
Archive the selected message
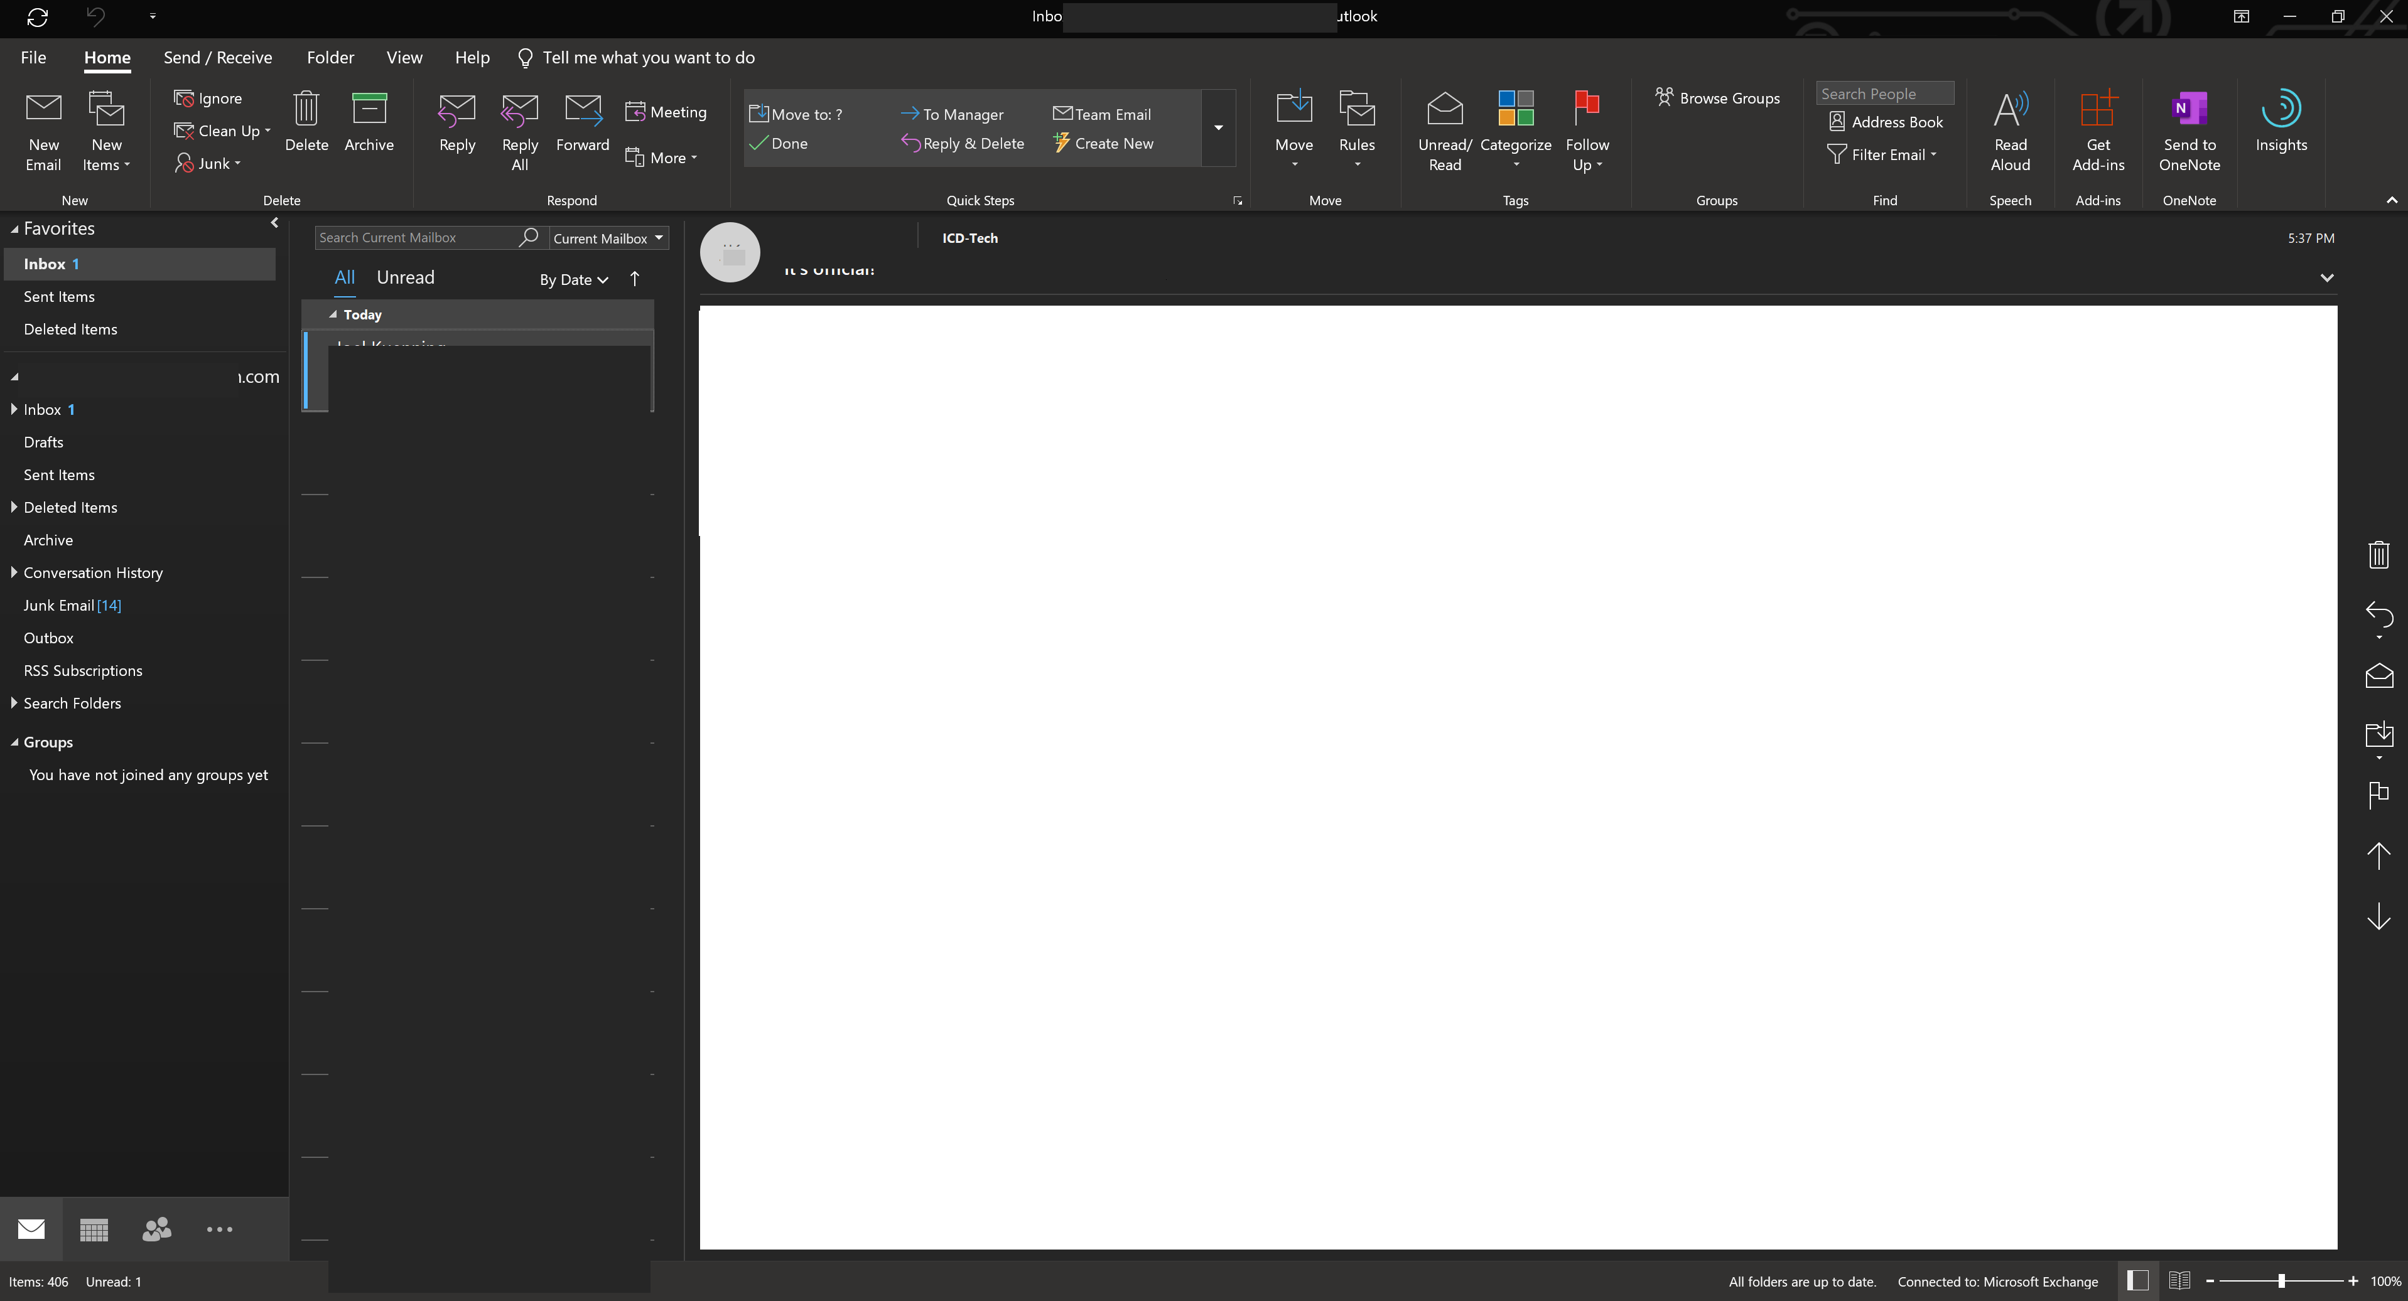(x=369, y=122)
